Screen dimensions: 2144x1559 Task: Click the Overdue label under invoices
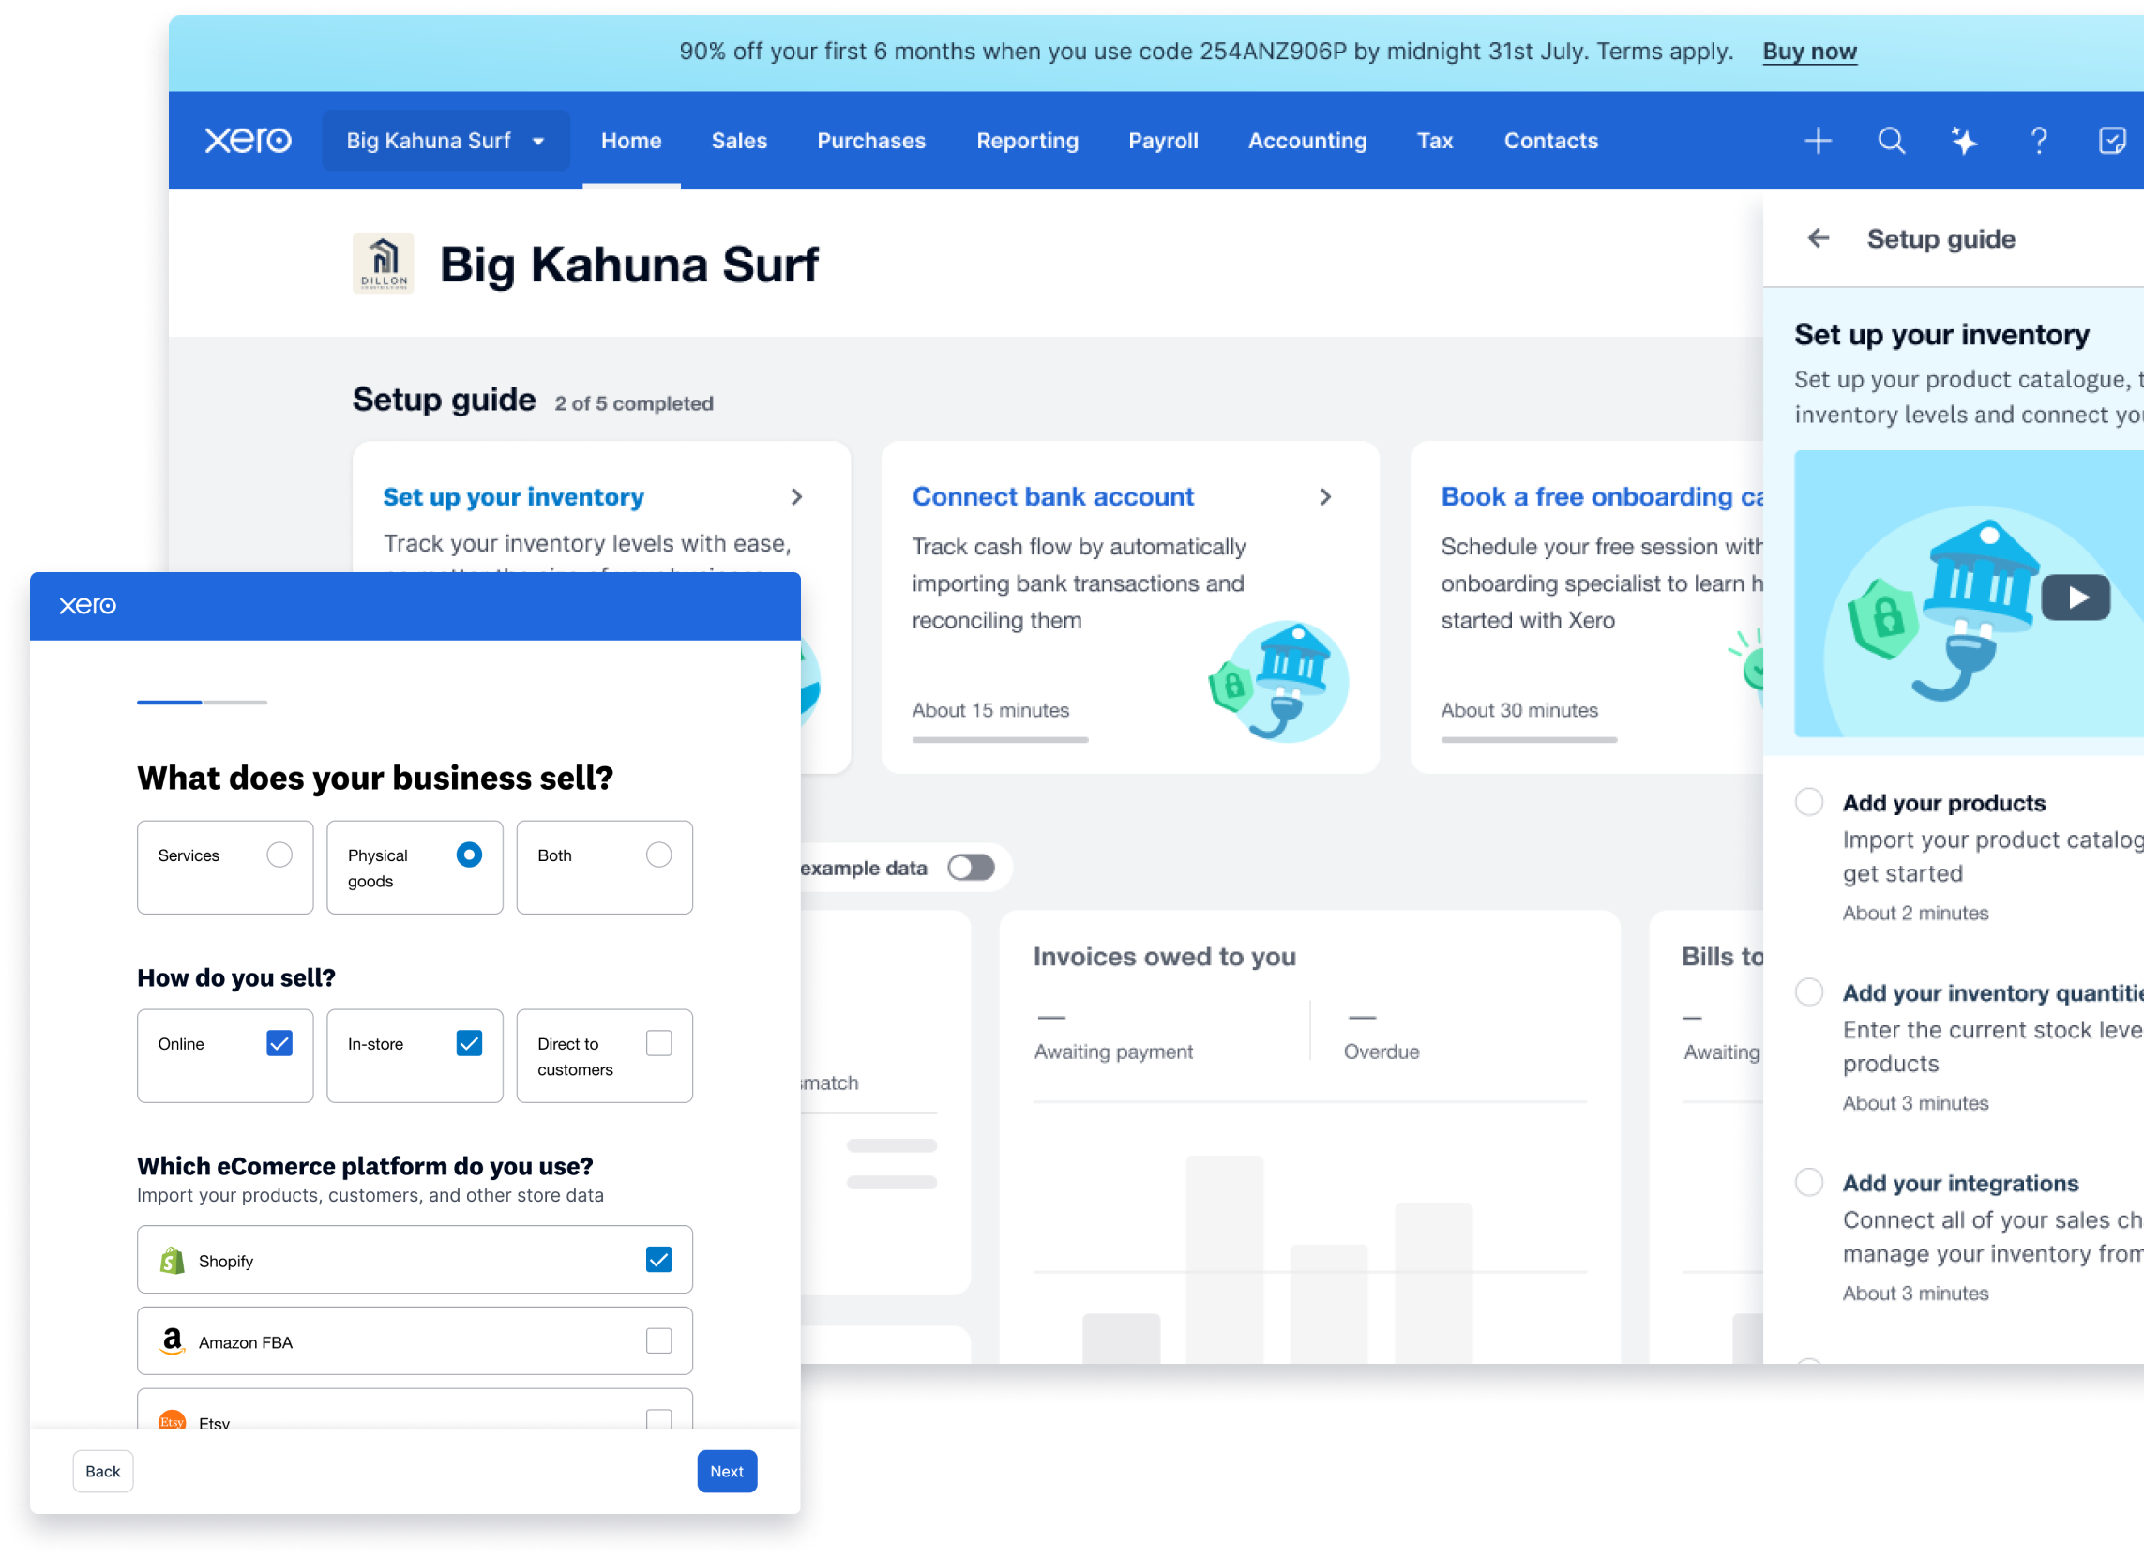pos(1382,1052)
